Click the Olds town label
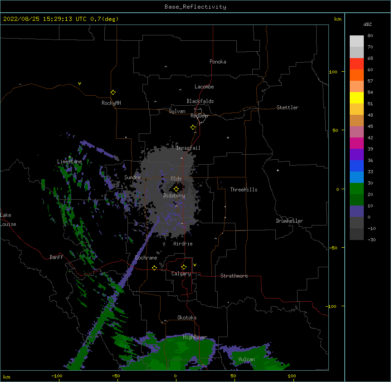391x382 pixels. pos(176,179)
